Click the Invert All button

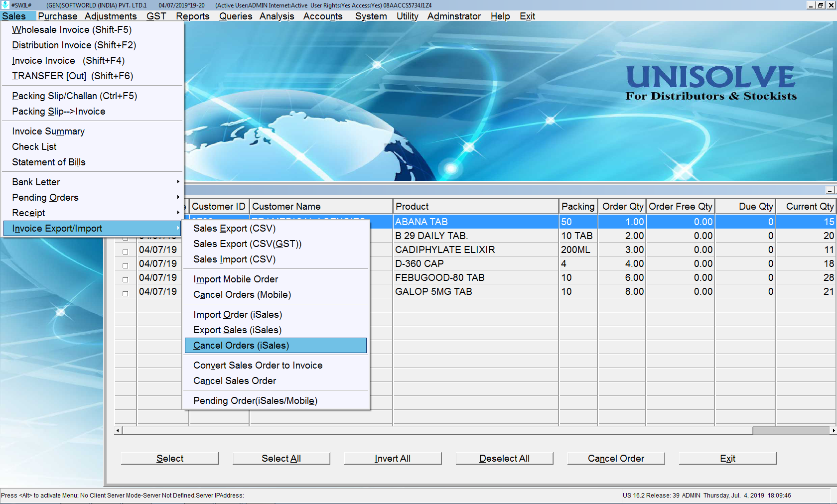coord(393,458)
